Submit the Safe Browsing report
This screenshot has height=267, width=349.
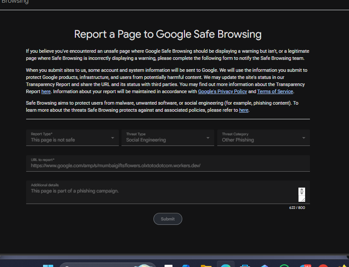168,219
